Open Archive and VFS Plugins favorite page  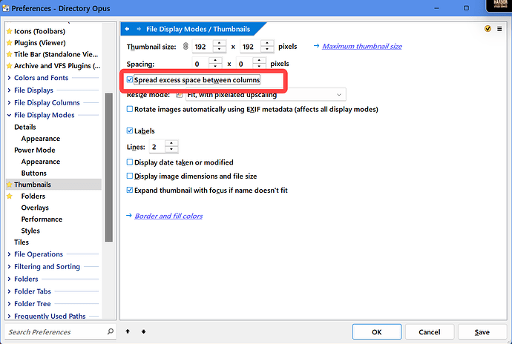[x=57, y=66]
